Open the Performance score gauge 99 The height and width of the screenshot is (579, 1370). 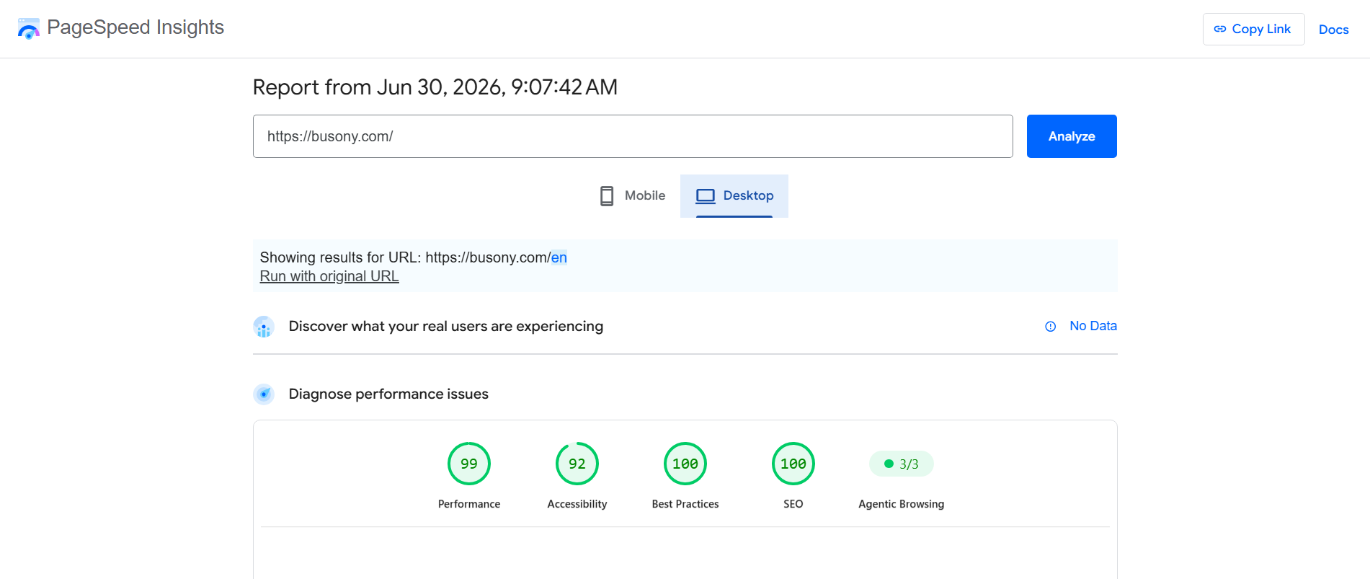(469, 464)
